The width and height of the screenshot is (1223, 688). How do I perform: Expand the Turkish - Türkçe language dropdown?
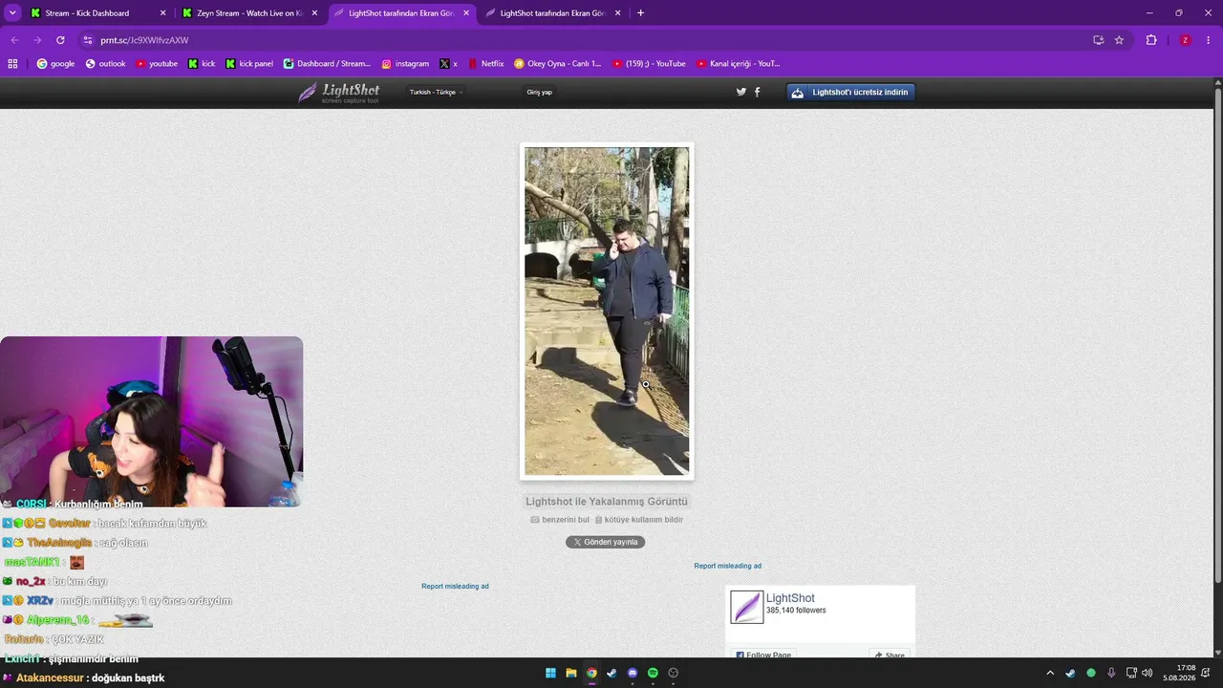tap(437, 93)
